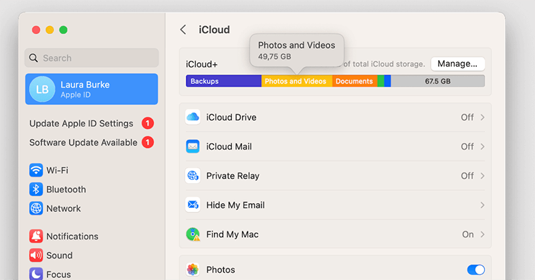Open Wi-Fi settings pane
This screenshot has height=280, width=535.
click(x=58, y=170)
